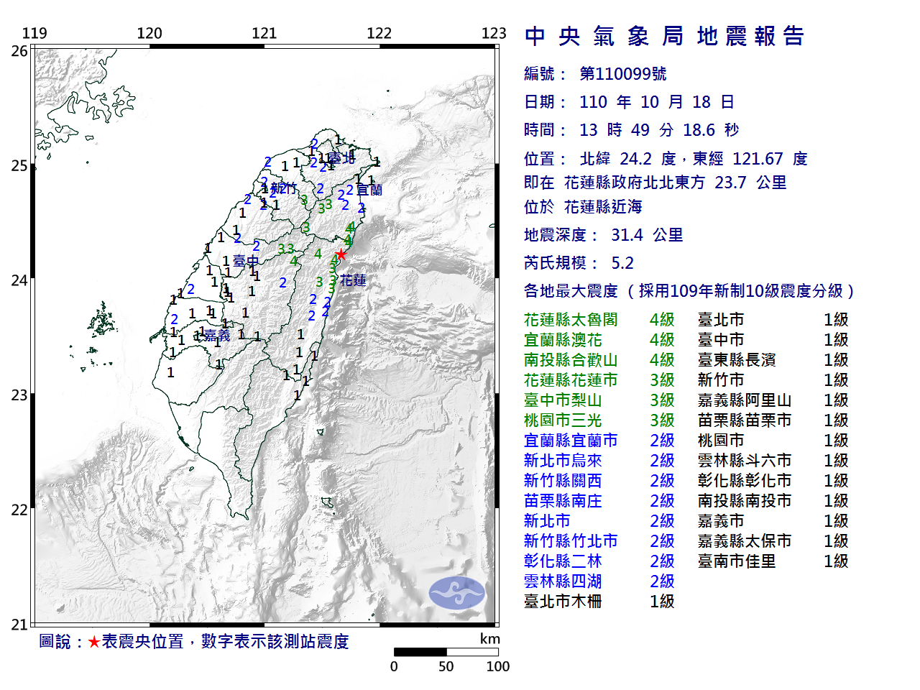This screenshot has height=690, width=920.
Task: Select the 臺南市佳里 intensity entry
Action: tap(737, 561)
